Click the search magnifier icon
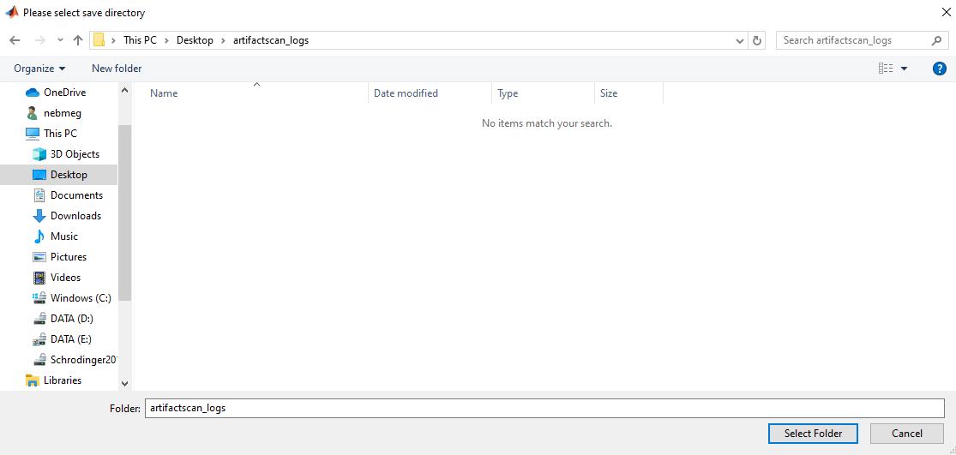This screenshot has height=455, width=956. pos(936,40)
